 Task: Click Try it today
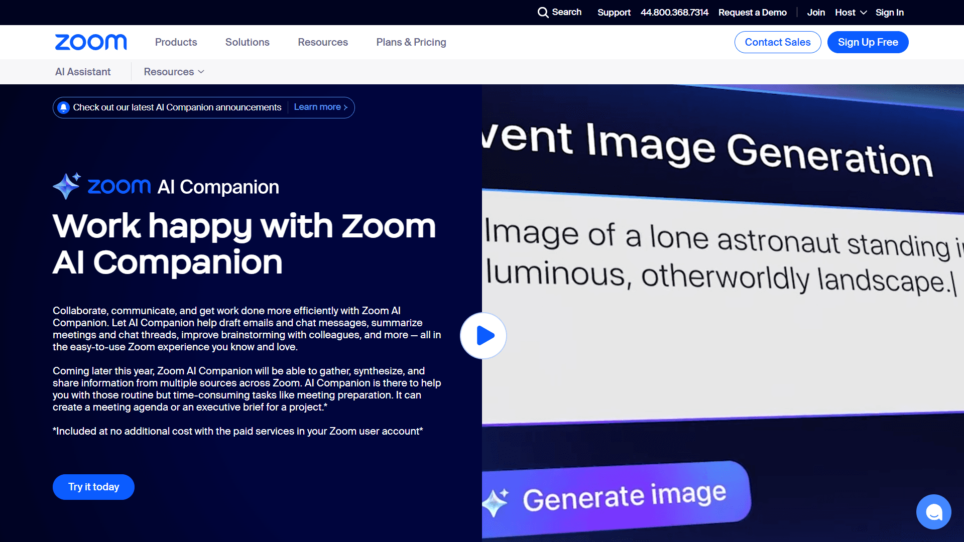tap(93, 487)
